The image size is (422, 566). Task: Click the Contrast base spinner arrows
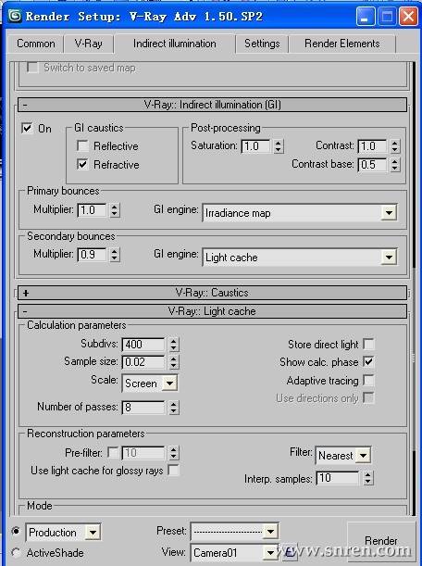(x=395, y=165)
